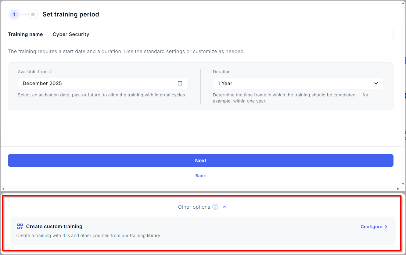
Task: Click the Configure link
Action: pos(371,227)
